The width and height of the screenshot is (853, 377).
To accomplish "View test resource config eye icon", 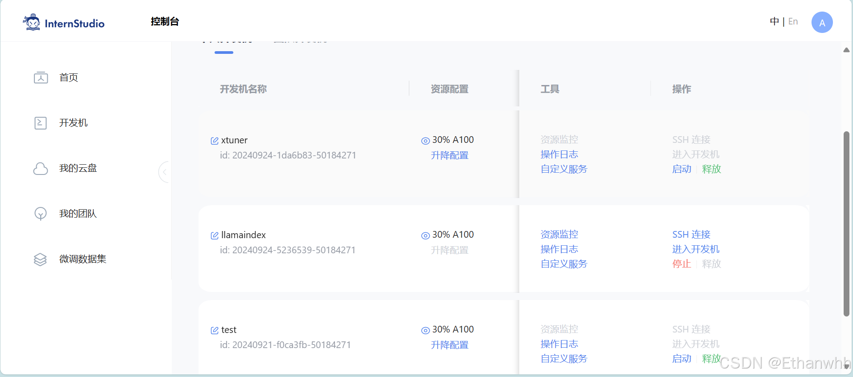I will 426,330.
